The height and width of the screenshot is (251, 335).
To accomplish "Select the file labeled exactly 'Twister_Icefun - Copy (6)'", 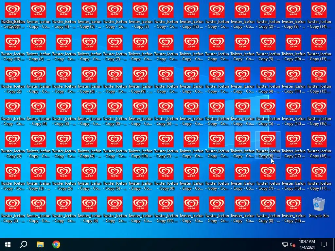I will pos(89,209).
